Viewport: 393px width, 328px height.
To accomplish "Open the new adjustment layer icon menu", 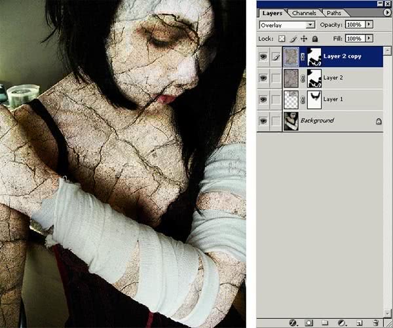I will 341,323.
